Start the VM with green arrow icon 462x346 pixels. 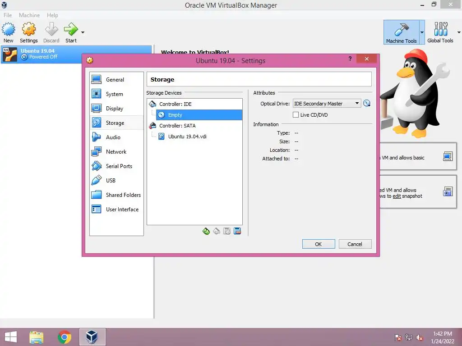[x=71, y=32]
